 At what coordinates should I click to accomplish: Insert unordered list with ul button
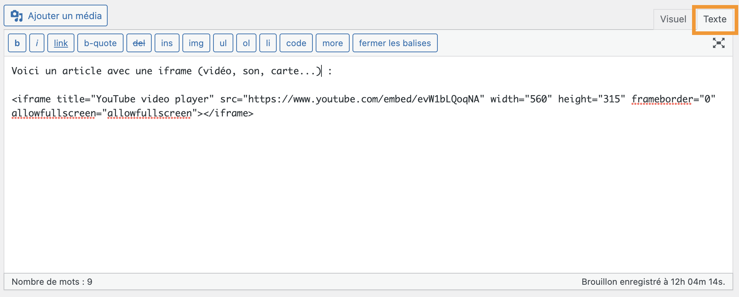click(223, 43)
